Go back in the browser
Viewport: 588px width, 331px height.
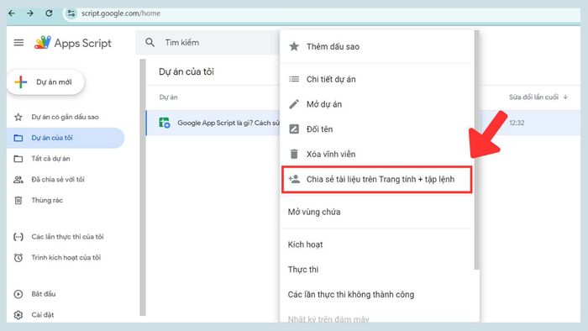(x=12, y=13)
